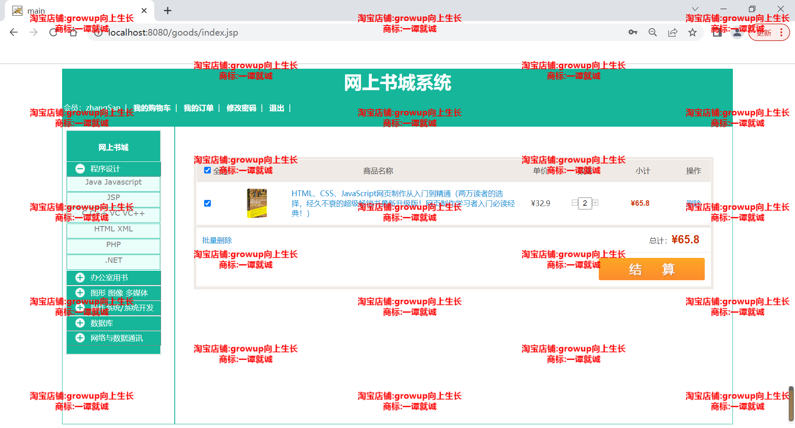Uncheck the 全选 select-all checkbox

pyautogui.click(x=207, y=170)
